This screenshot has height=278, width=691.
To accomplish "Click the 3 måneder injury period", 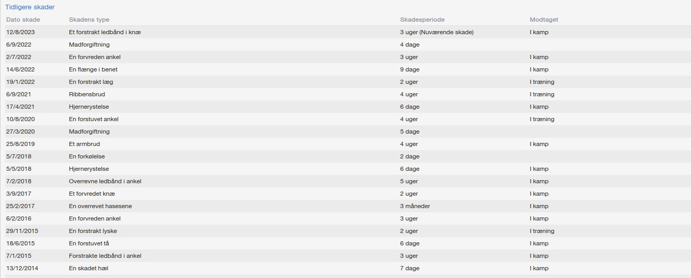I will click(x=415, y=206).
